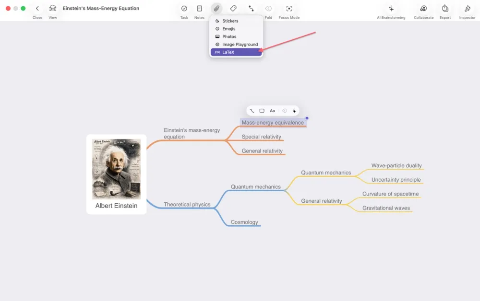The image size is (480, 301).
Task: Select Image Playground menu entry
Action: pos(236,44)
